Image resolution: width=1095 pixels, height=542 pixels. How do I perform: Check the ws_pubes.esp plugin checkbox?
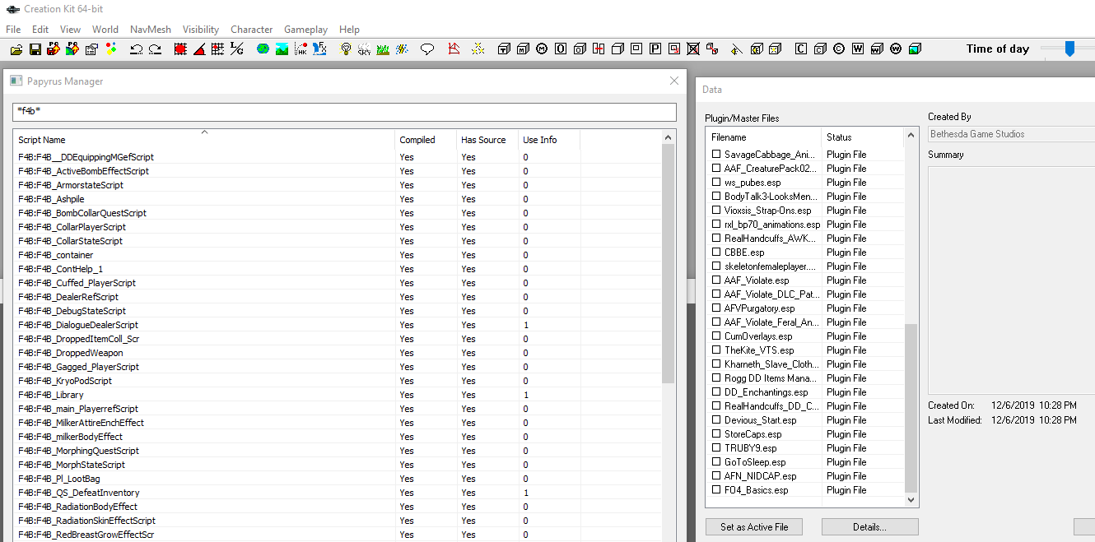pyautogui.click(x=716, y=183)
